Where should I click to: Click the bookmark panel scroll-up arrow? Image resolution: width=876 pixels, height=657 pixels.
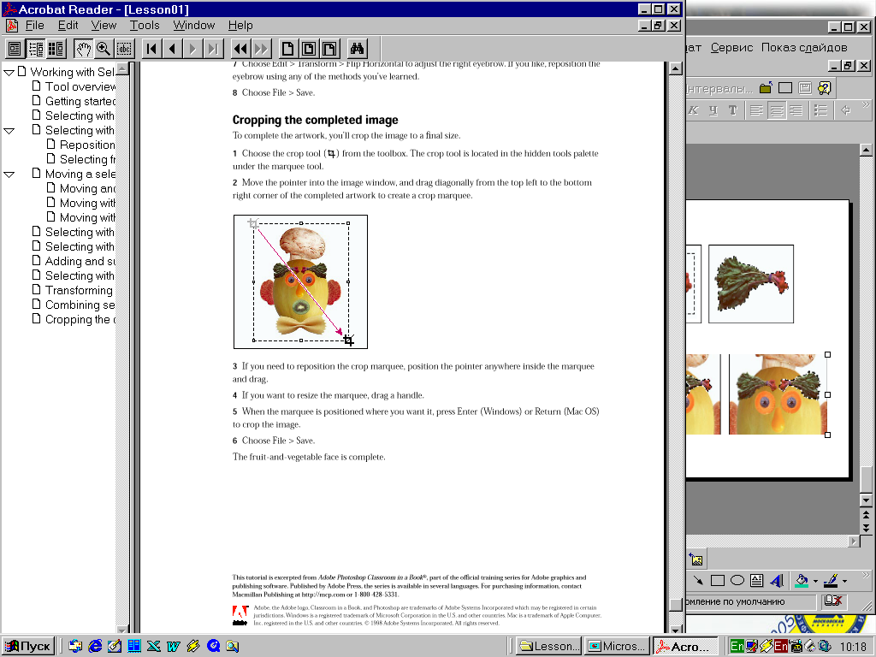click(x=122, y=68)
